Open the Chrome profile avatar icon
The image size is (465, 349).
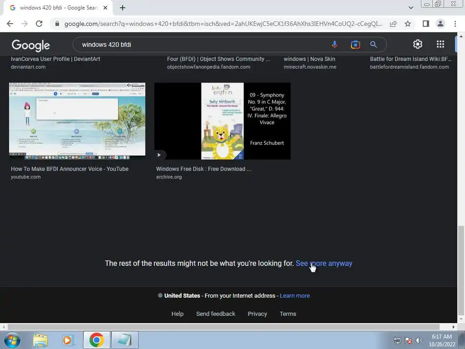click(x=440, y=24)
